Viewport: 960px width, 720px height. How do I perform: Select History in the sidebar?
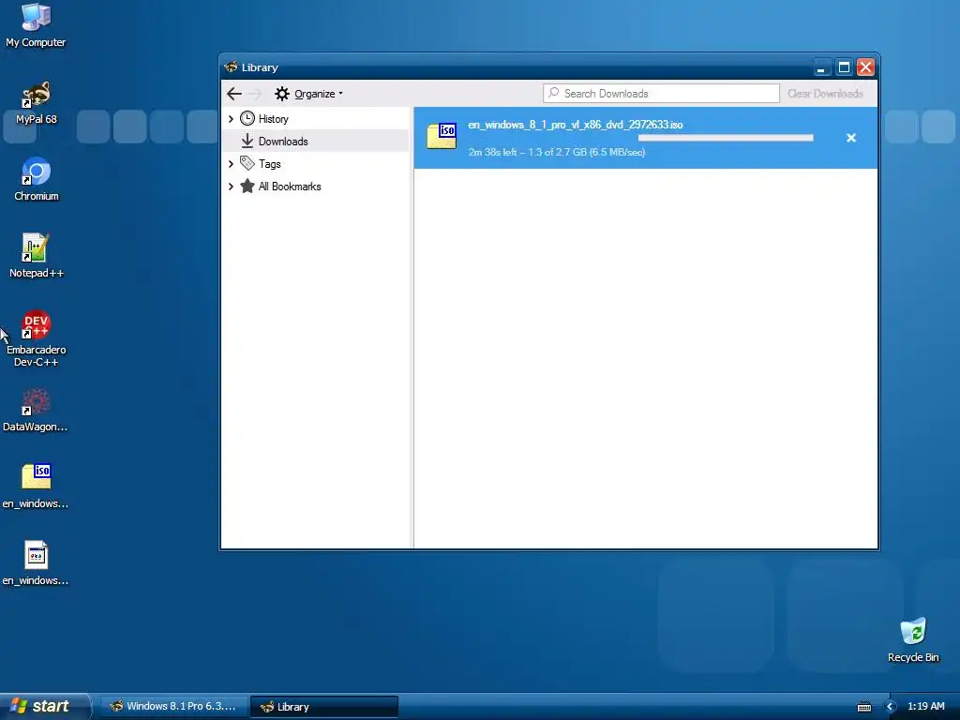point(316,119)
